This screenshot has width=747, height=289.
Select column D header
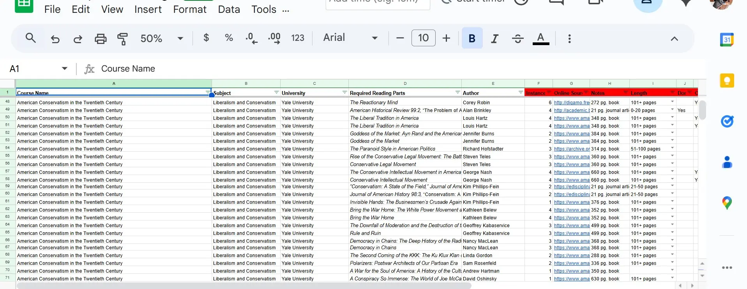point(405,83)
